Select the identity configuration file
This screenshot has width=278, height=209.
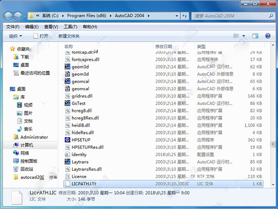point(79,155)
